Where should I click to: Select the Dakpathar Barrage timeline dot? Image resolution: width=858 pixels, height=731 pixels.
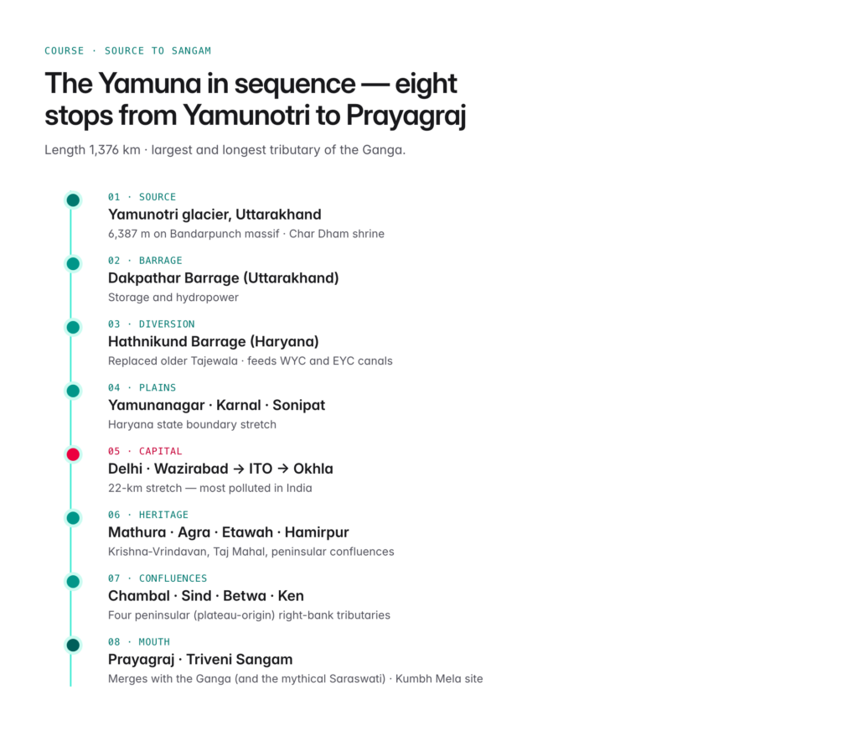pyautogui.click(x=73, y=264)
